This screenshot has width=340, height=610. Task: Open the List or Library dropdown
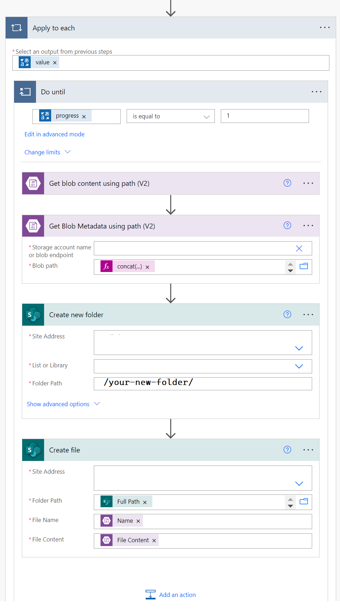[x=299, y=366]
